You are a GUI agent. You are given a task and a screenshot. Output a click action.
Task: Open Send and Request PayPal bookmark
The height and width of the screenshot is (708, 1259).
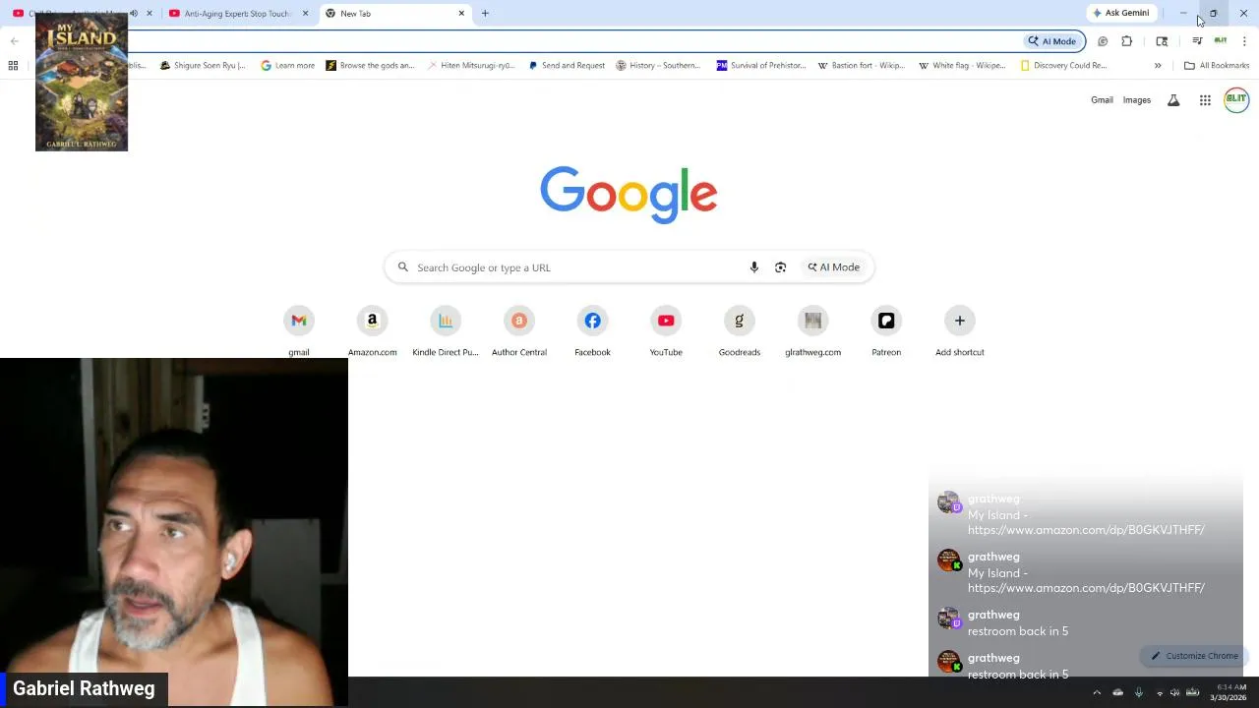click(567, 66)
